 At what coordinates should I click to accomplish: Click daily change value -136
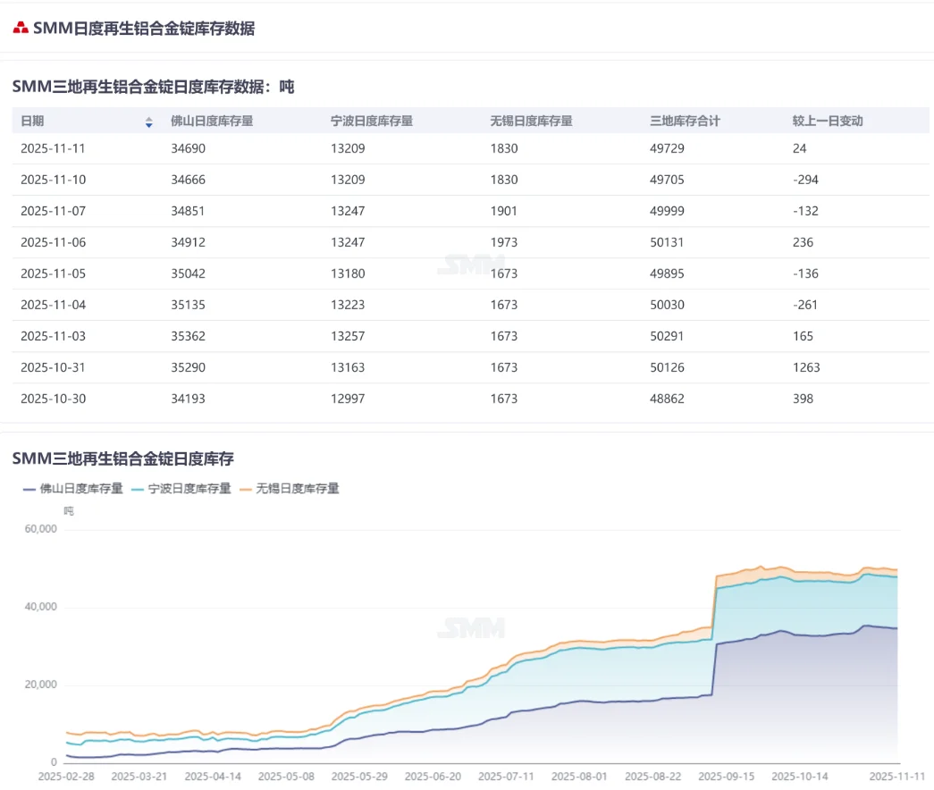tap(805, 273)
